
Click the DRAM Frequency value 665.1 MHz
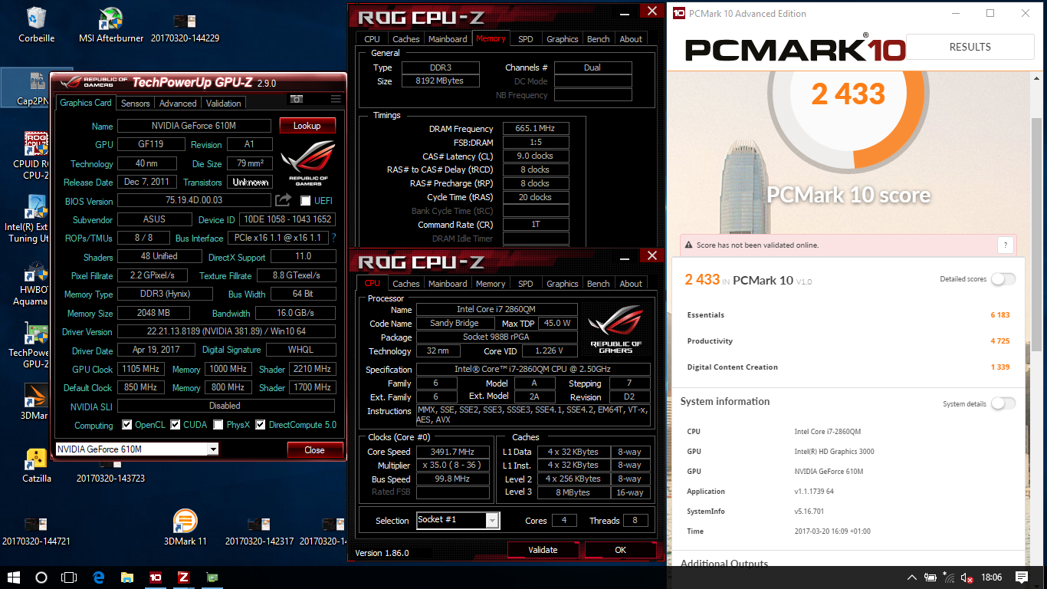click(536, 129)
